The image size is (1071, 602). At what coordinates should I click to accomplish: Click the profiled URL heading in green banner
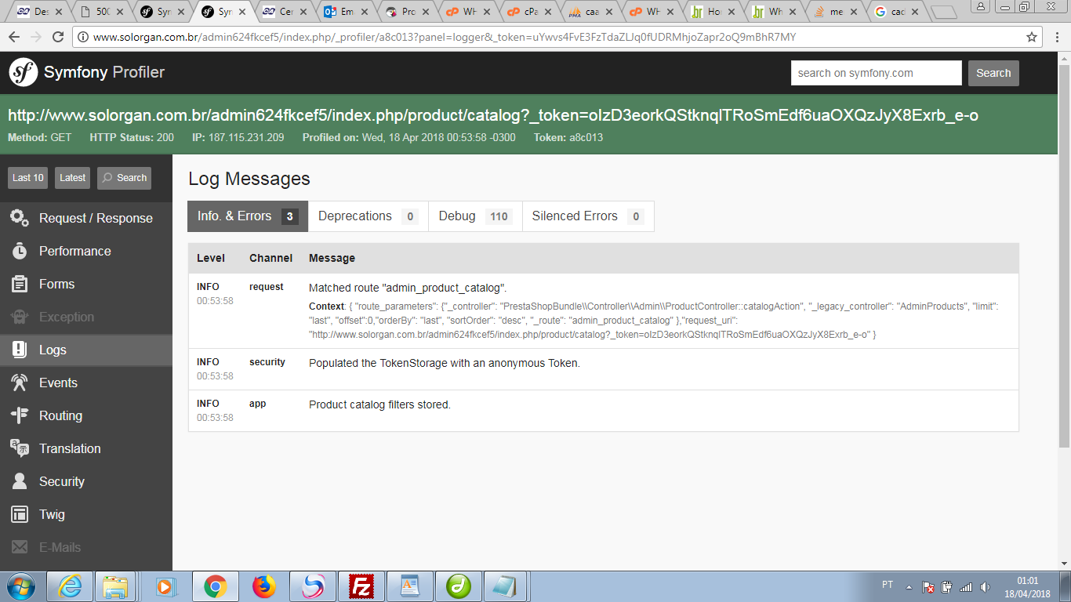pos(493,115)
